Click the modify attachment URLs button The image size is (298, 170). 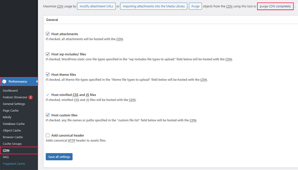(x=96, y=6)
